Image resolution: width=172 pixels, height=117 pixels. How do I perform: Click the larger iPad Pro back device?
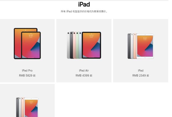coord(17,44)
